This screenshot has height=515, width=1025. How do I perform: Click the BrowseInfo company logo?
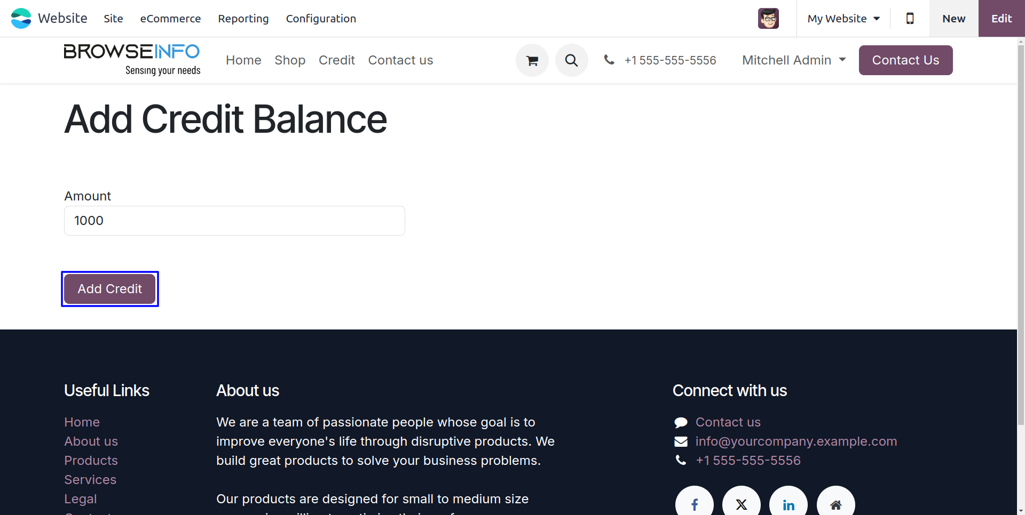point(132,60)
